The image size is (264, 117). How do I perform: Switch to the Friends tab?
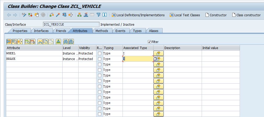tap(61, 31)
